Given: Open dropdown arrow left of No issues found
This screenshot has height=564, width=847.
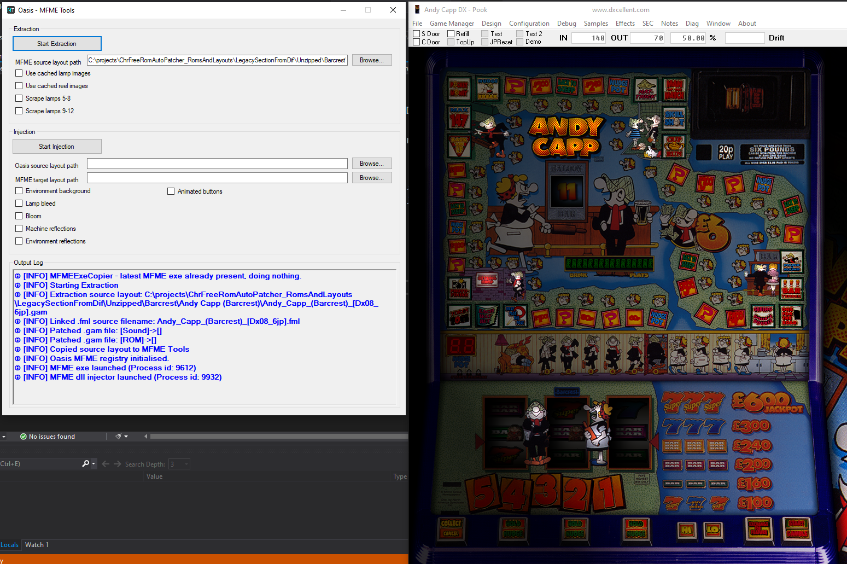Looking at the screenshot, I should pyautogui.click(x=4, y=437).
